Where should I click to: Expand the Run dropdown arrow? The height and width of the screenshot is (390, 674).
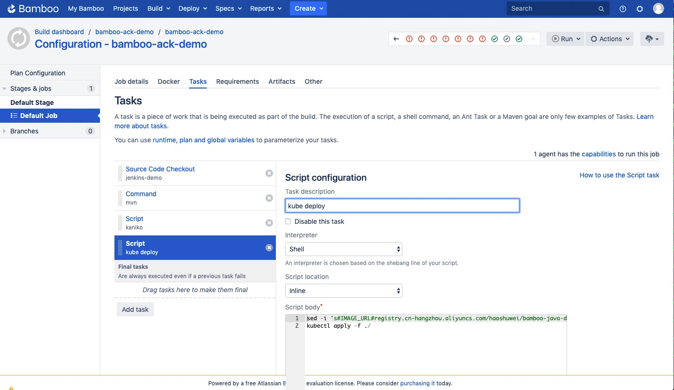(x=578, y=39)
